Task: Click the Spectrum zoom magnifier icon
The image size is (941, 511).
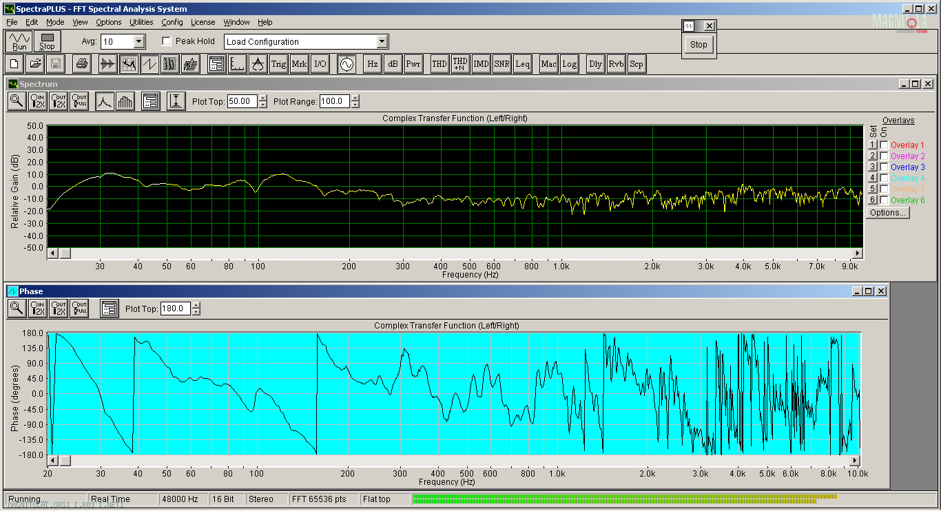Action: pyautogui.click(x=17, y=101)
